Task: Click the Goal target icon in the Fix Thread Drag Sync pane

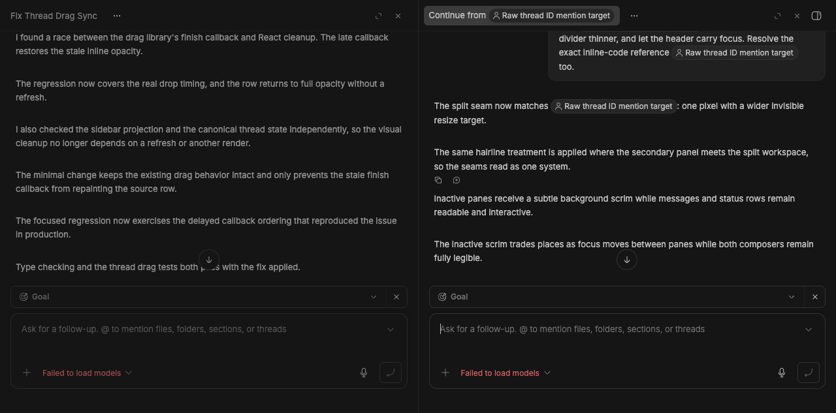Action: (24, 297)
